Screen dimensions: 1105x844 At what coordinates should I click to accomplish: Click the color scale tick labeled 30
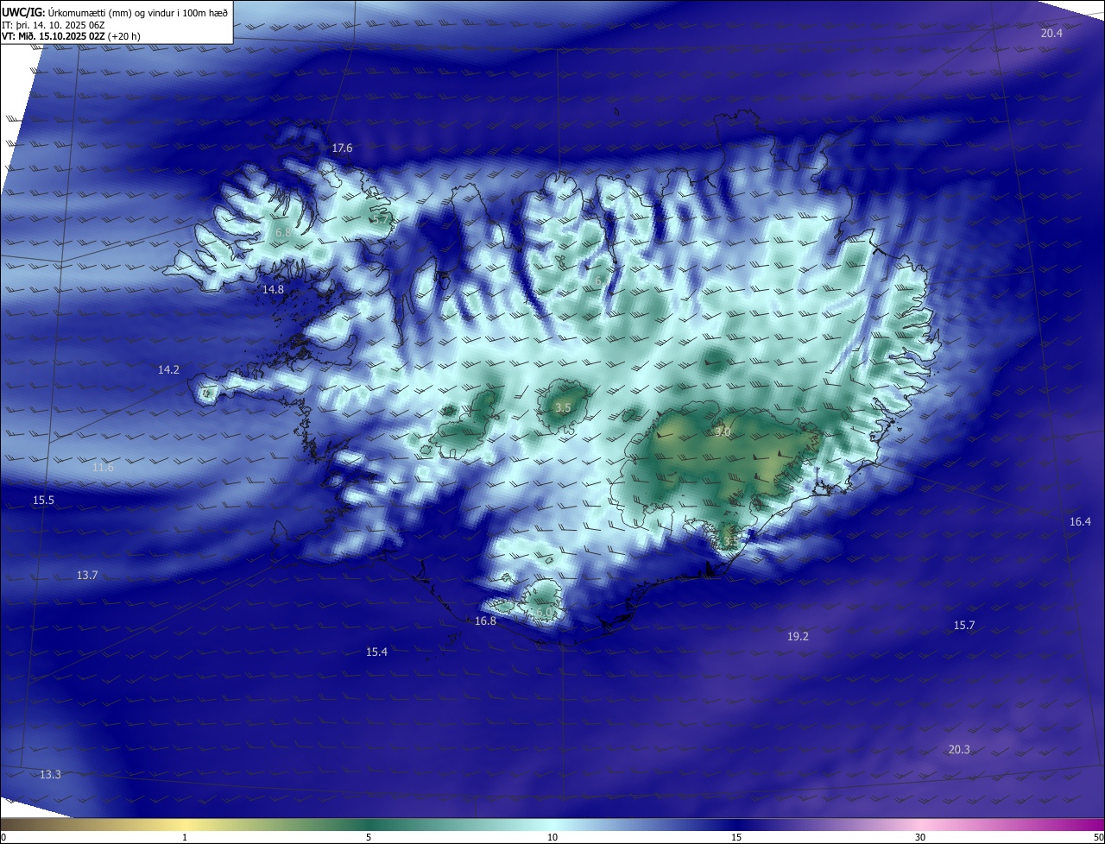(920, 837)
